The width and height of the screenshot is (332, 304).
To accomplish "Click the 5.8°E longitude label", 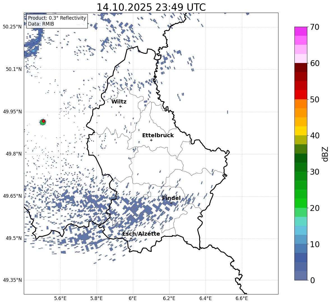I will click(96, 298).
